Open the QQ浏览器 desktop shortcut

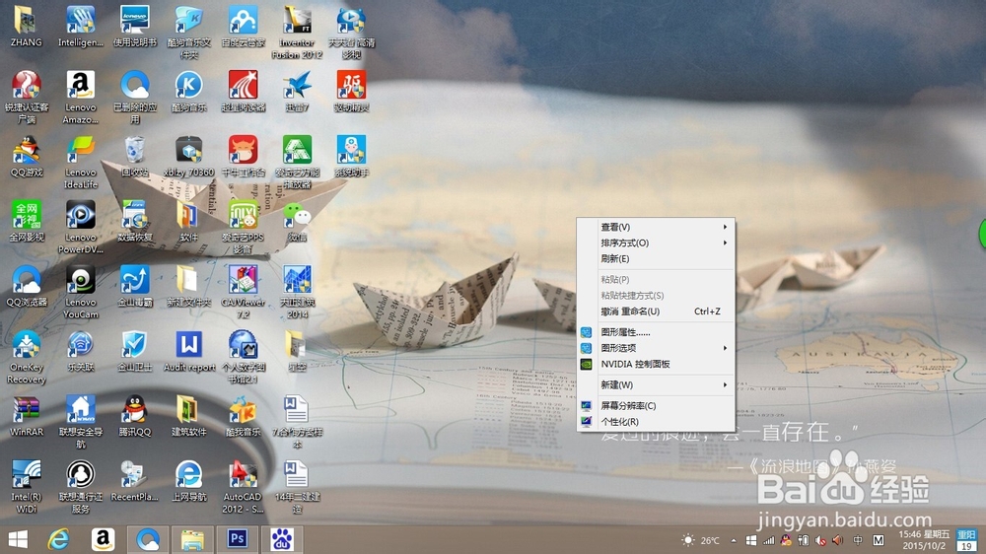(x=26, y=286)
